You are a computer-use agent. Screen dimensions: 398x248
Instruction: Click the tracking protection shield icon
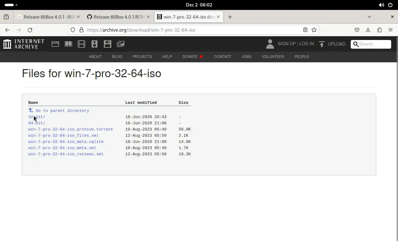(x=73, y=30)
